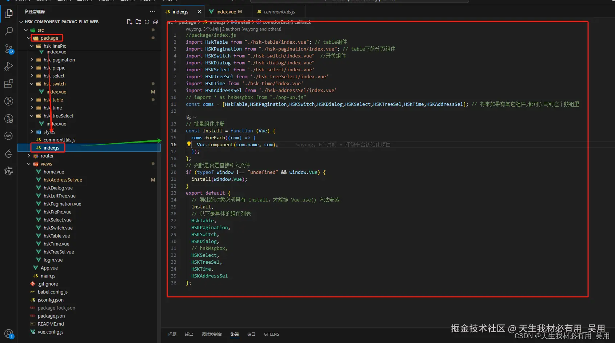This screenshot has width=615, height=343.
Task: Collapse the HSK-COMPONENT-PACKAG-PLAT-WEB project section
Action: pos(21,22)
